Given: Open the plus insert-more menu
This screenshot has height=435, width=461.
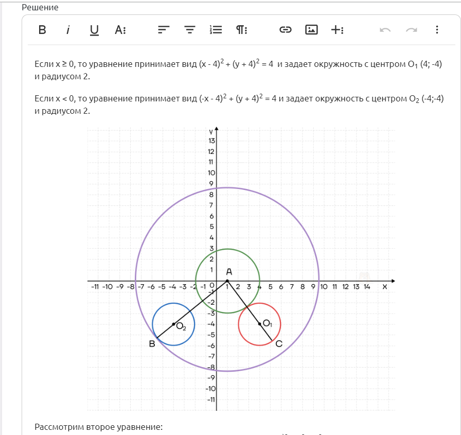Looking at the screenshot, I should pos(337,30).
